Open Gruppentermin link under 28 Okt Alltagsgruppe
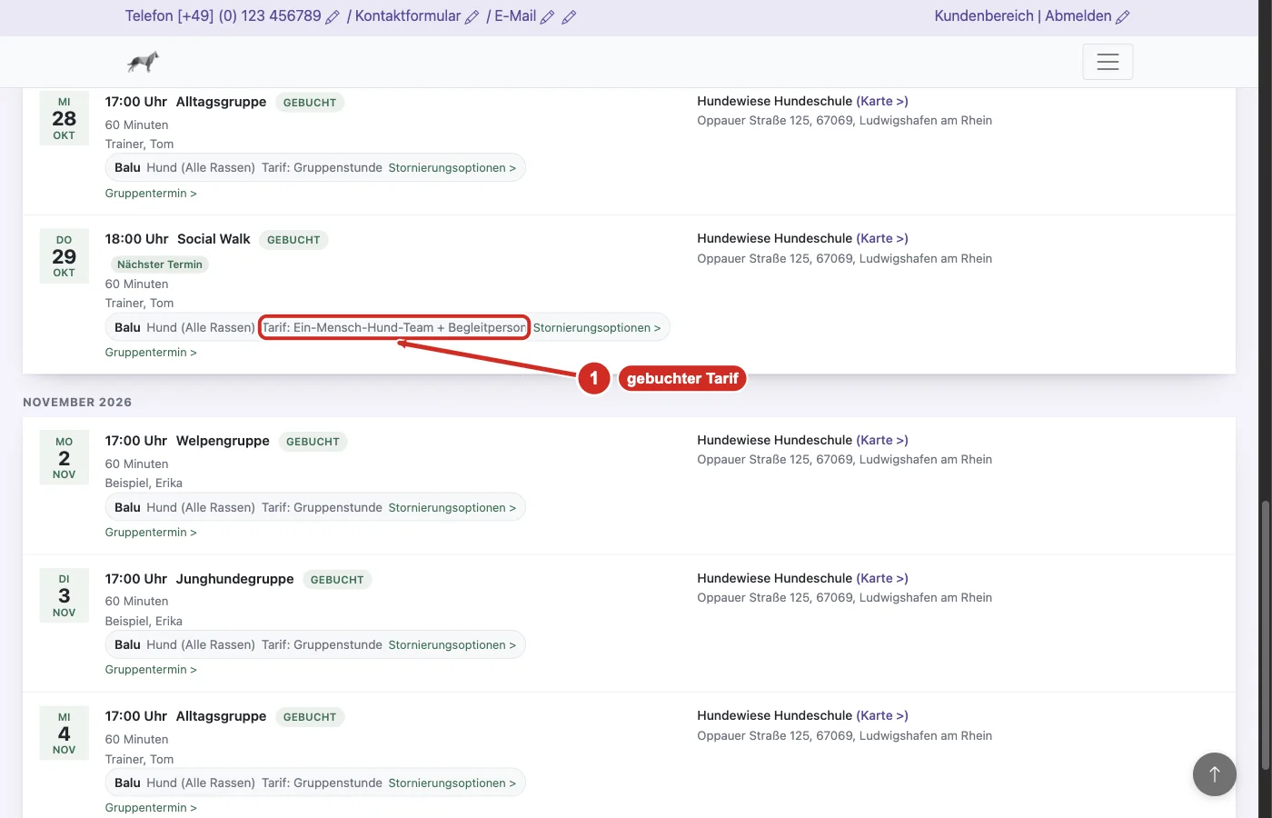This screenshot has width=1272, height=818. pyautogui.click(x=151, y=193)
